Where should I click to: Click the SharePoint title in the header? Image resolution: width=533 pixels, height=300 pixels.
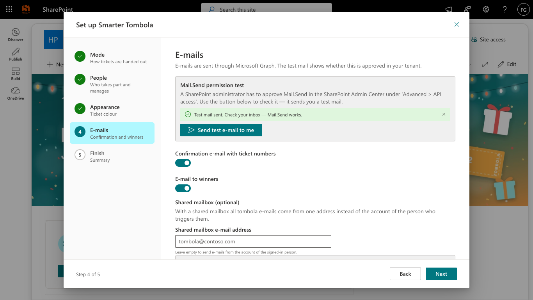[58, 9]
